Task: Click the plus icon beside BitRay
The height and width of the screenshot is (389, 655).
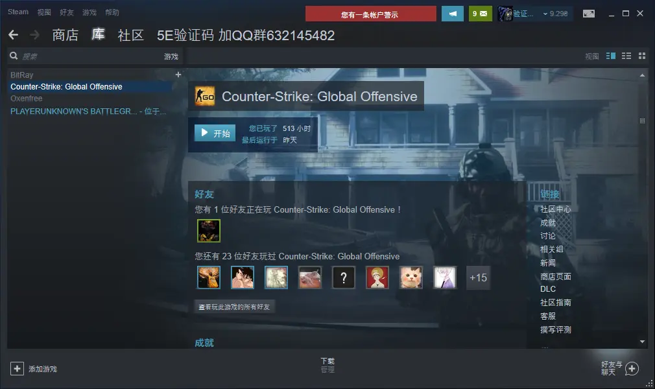Action: (x=178, y=75)
